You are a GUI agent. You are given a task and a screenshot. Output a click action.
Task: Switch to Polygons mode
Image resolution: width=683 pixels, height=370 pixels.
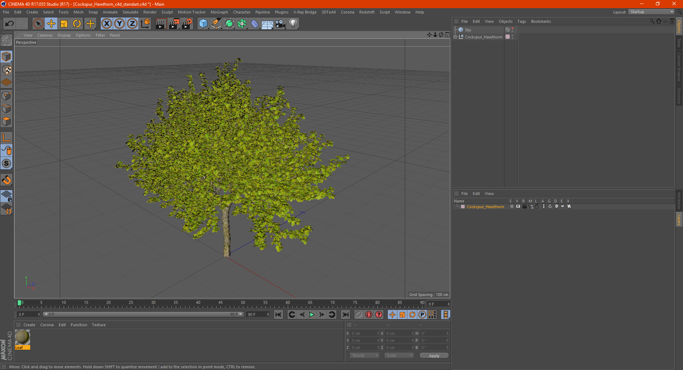pos(6,121)
